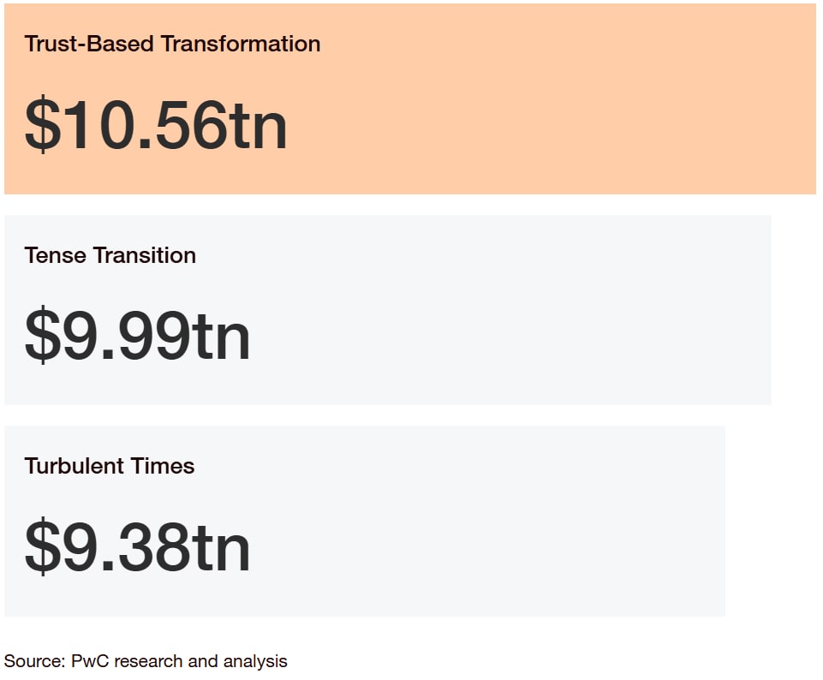Click the dollar sign in $9.38tn
This screenshot has width=823, height=680.
(42, 546)
